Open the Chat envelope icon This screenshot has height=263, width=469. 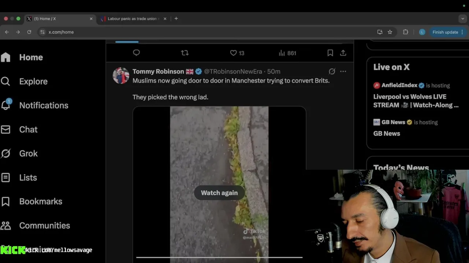(x=5, y=129)
